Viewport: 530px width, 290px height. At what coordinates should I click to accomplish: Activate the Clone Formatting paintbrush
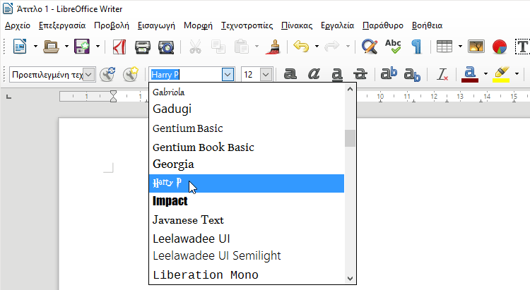273,47
